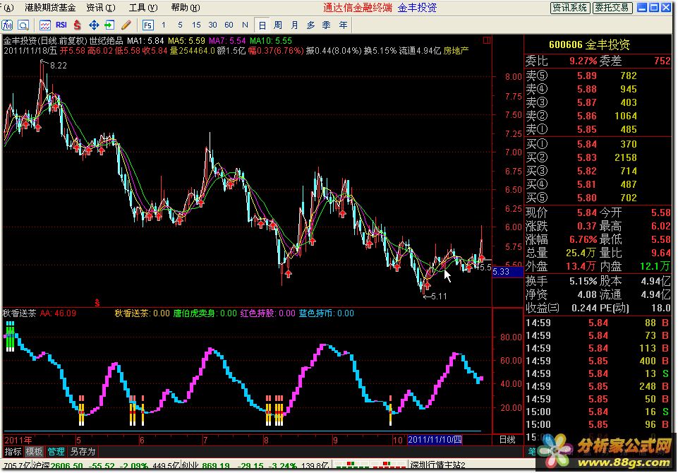Click the 外盘 13.4万 value
The image size is (678, 473).
(580, 266)
